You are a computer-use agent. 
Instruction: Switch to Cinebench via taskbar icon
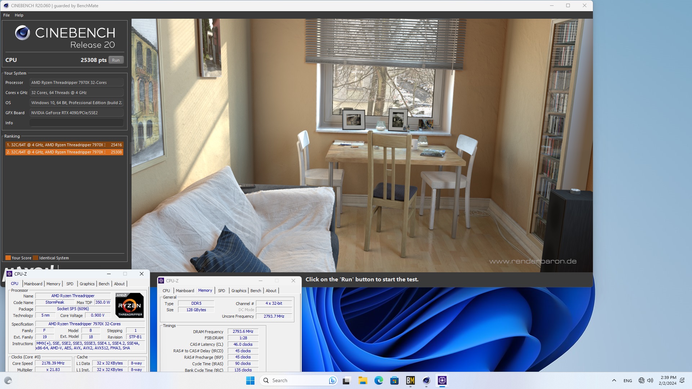[426, 380]
